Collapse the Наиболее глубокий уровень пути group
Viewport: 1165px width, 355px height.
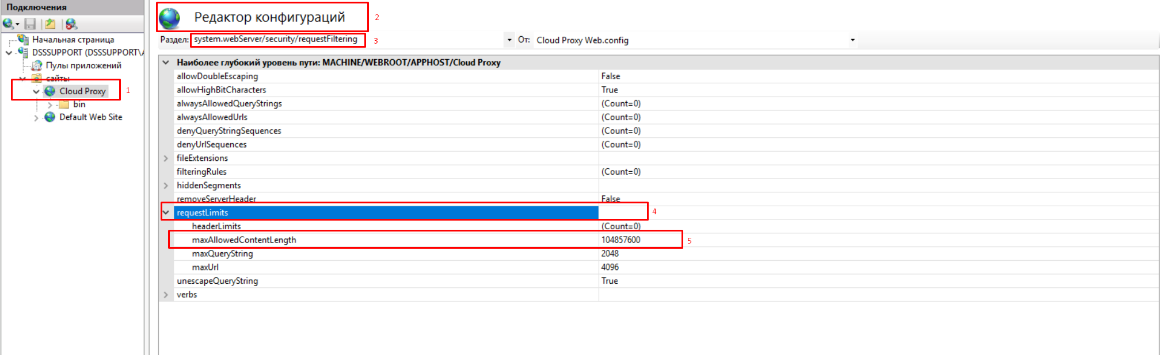point(166,62)
